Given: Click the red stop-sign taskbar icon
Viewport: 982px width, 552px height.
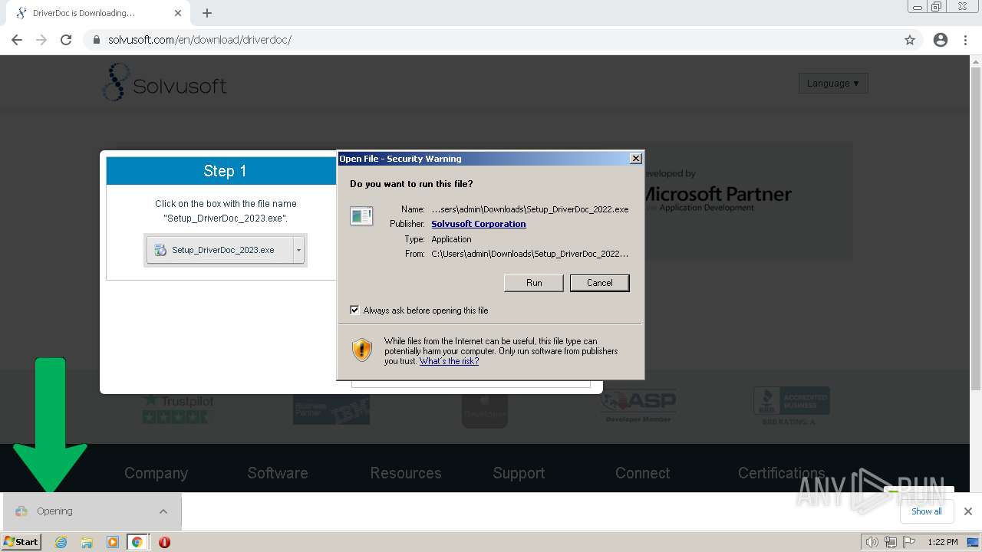Looking at the screenshot, I should (164, 542).
